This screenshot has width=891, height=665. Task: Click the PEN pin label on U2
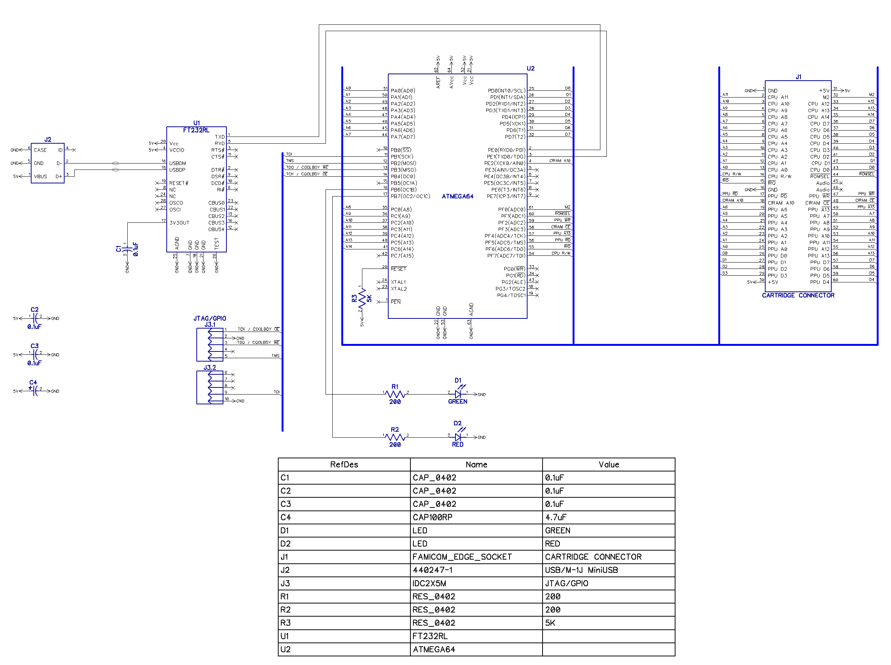point(395,302)
